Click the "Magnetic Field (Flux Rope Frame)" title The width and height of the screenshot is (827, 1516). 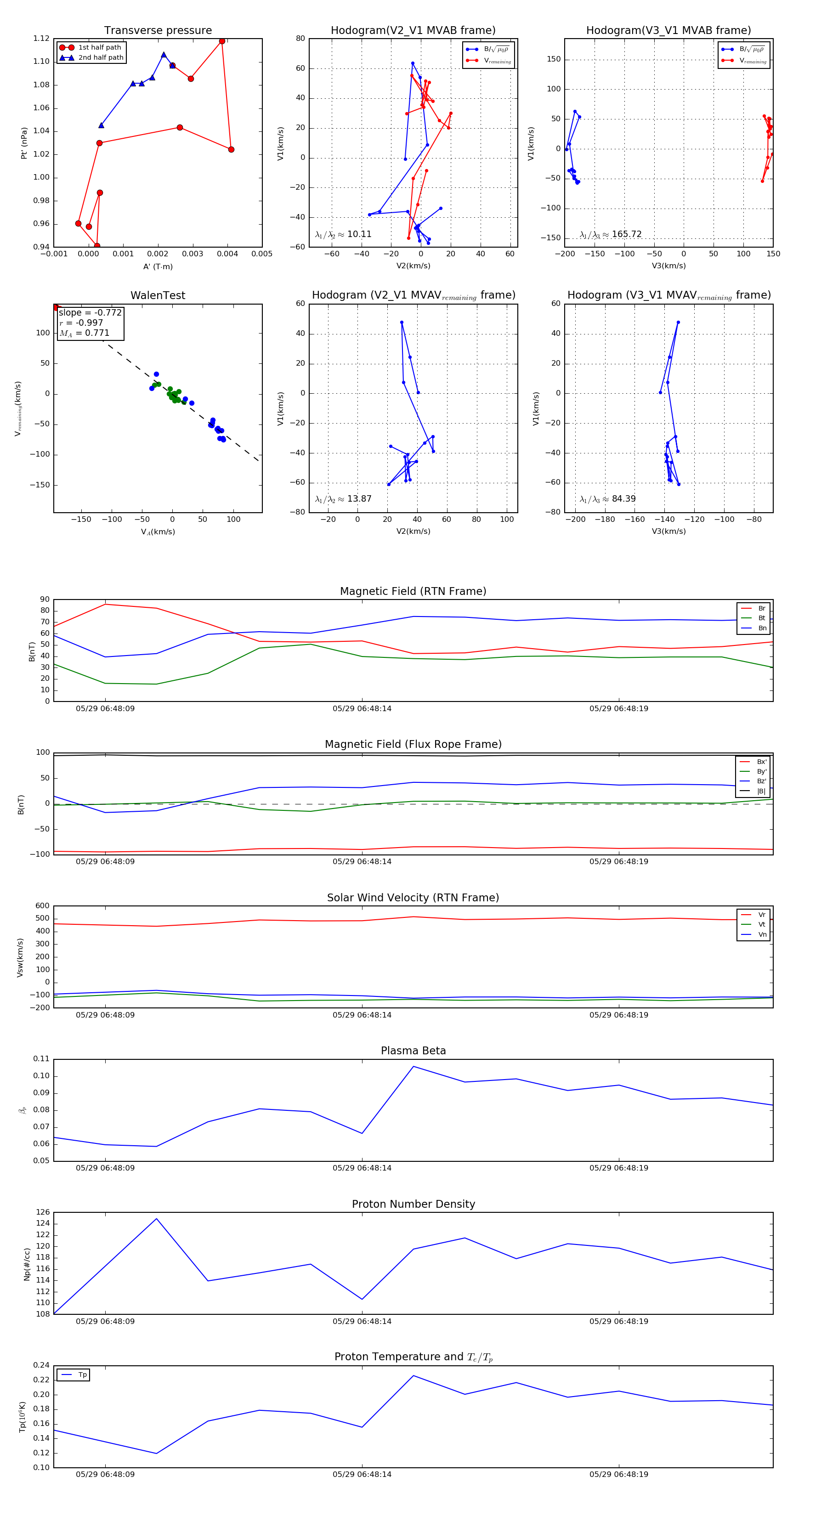click(413, 745)
